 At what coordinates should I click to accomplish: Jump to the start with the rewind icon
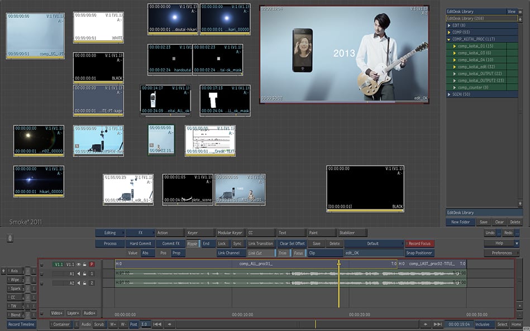click(157, 324)
